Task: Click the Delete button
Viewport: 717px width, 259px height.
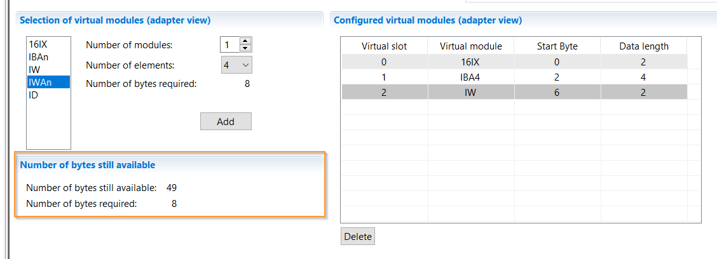Action: (358, 237)
